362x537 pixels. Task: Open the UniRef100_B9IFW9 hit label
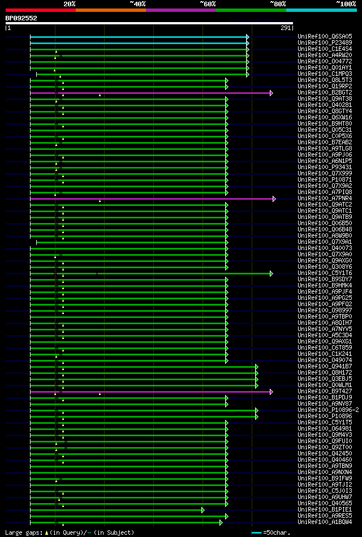coord(325,478)
